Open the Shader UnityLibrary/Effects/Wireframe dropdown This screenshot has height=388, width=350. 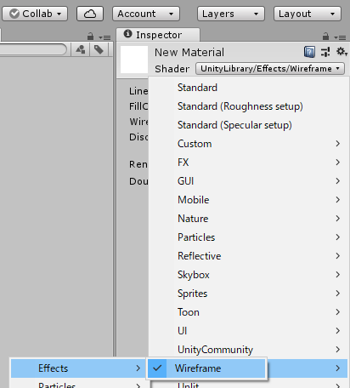(x=270, y=69)
